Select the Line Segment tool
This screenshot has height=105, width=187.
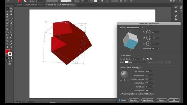point(11,17)
